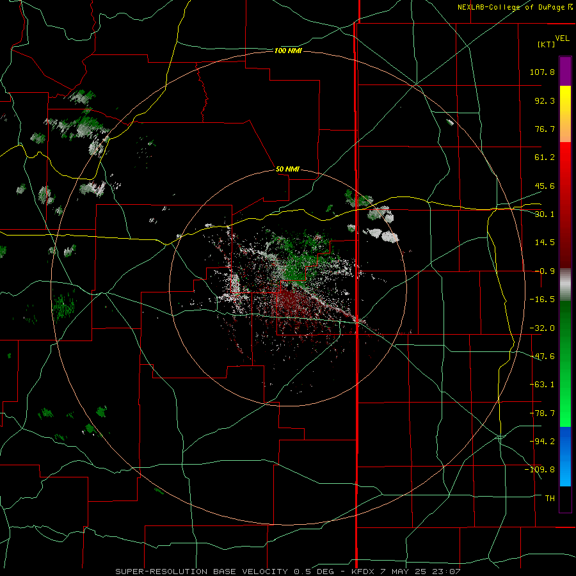Click the 76.7 velocity scale value
The image size is (576, 576).
tap(545, 129)
